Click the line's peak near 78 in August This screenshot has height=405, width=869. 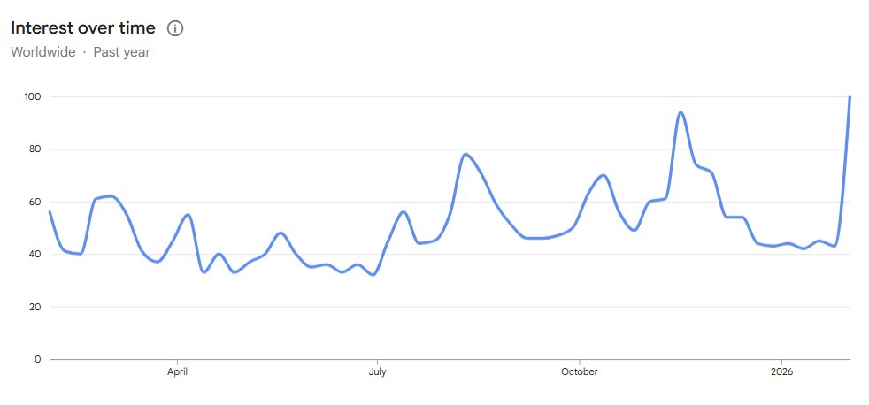[465, 155]
